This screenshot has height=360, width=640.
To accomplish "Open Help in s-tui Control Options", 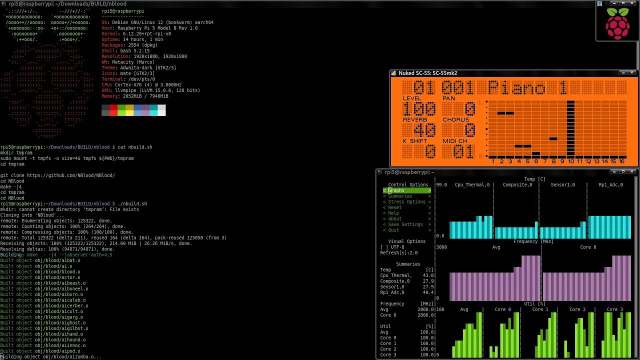I will (x=407, y=213).
